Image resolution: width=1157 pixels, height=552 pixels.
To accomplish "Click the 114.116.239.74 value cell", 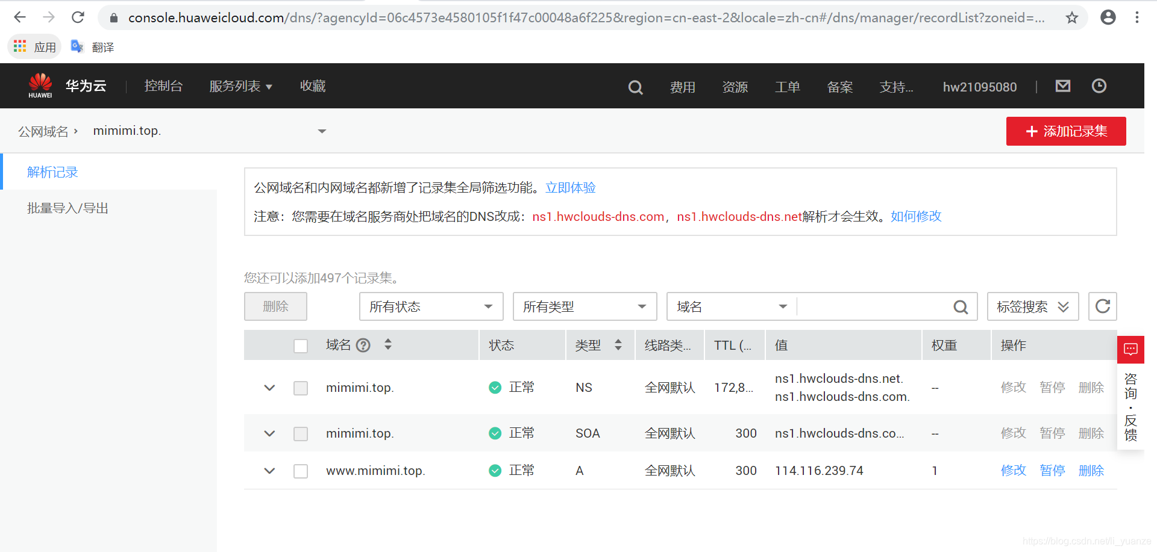I will (819, 471).
